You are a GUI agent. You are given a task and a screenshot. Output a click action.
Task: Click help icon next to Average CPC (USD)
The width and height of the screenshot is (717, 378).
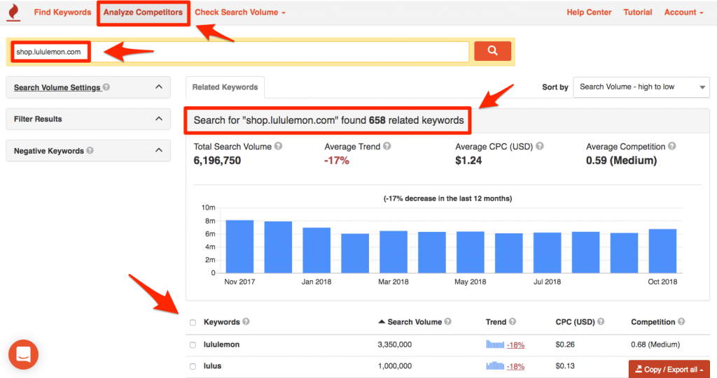[x=540, y=146]
